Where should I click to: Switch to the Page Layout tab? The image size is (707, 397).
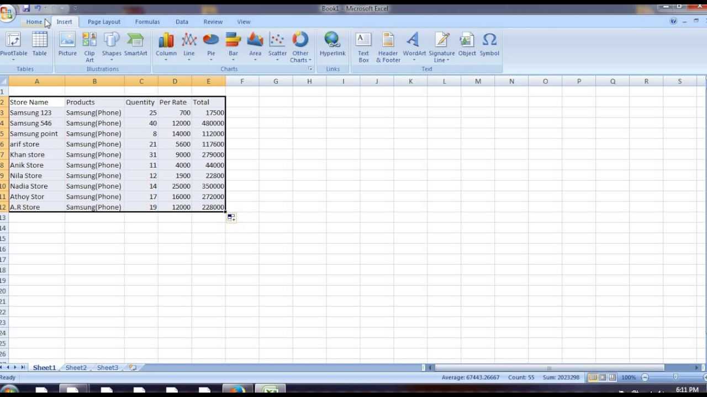104,22
